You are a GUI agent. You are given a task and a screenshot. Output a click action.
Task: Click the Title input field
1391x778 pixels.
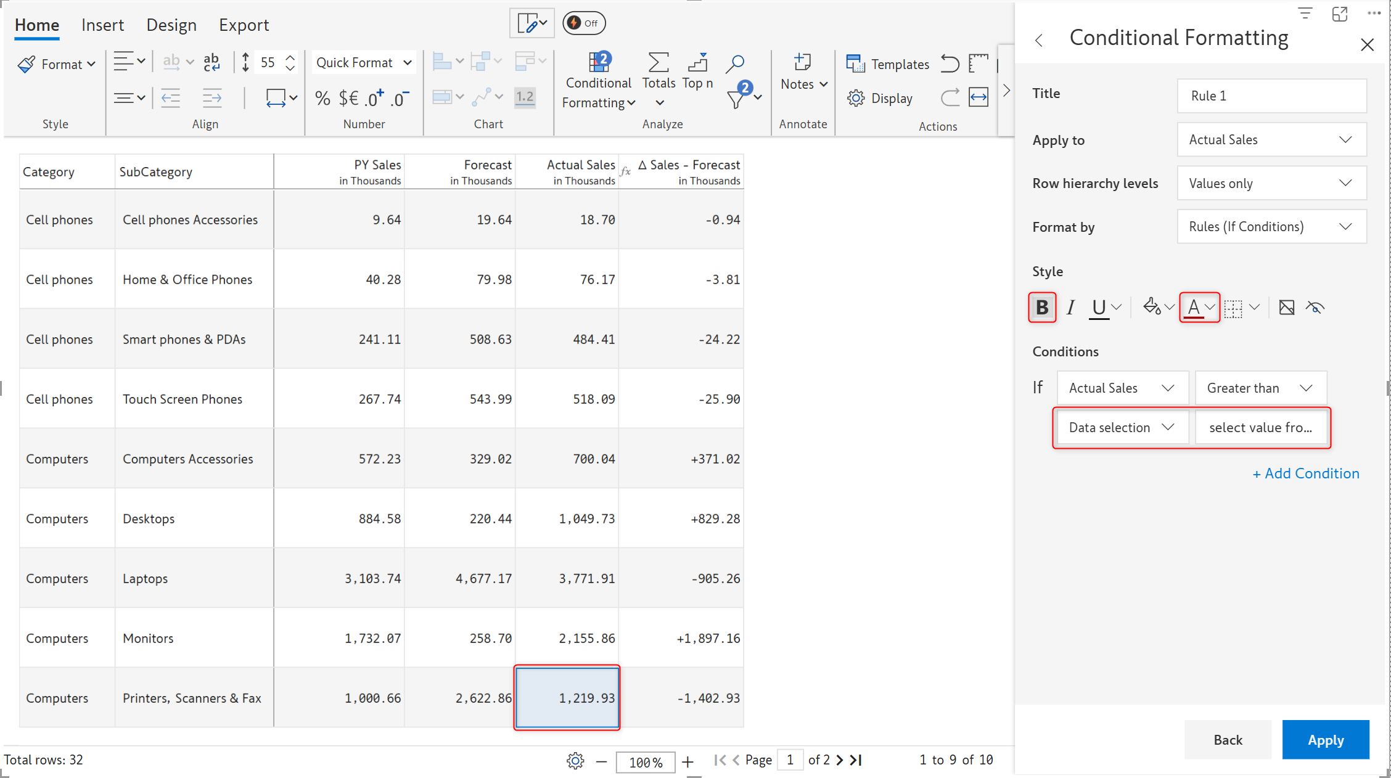pos(1271,96)
